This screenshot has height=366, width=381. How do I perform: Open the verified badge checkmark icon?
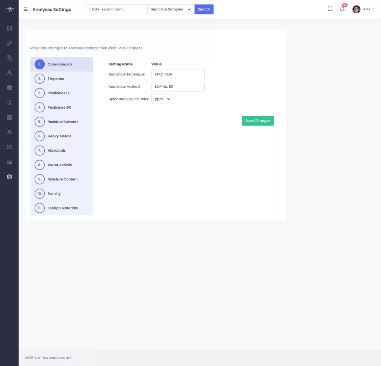[9, 88]
